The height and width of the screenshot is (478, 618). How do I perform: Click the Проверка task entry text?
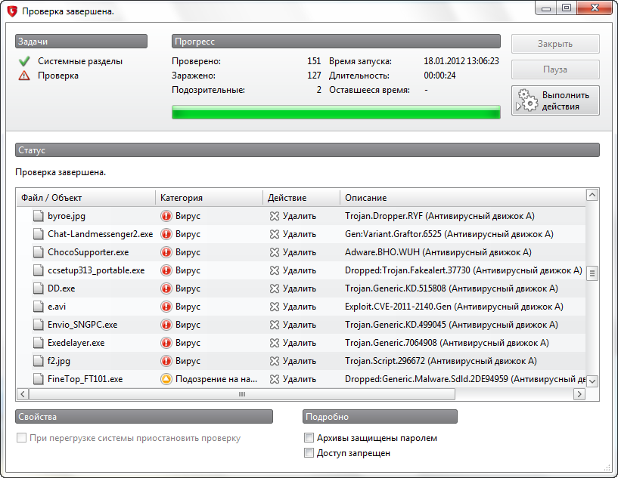click(58, 76)
